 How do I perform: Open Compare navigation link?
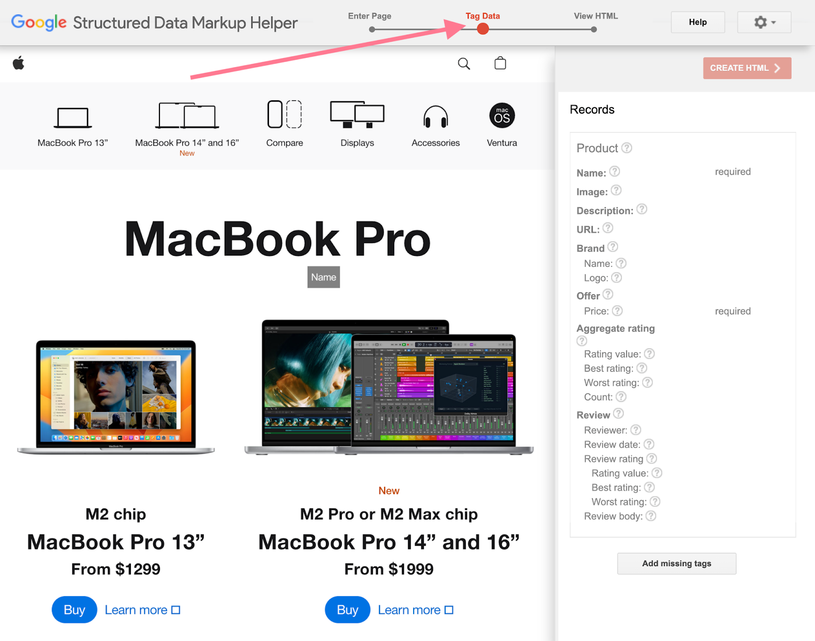[284, 143]
